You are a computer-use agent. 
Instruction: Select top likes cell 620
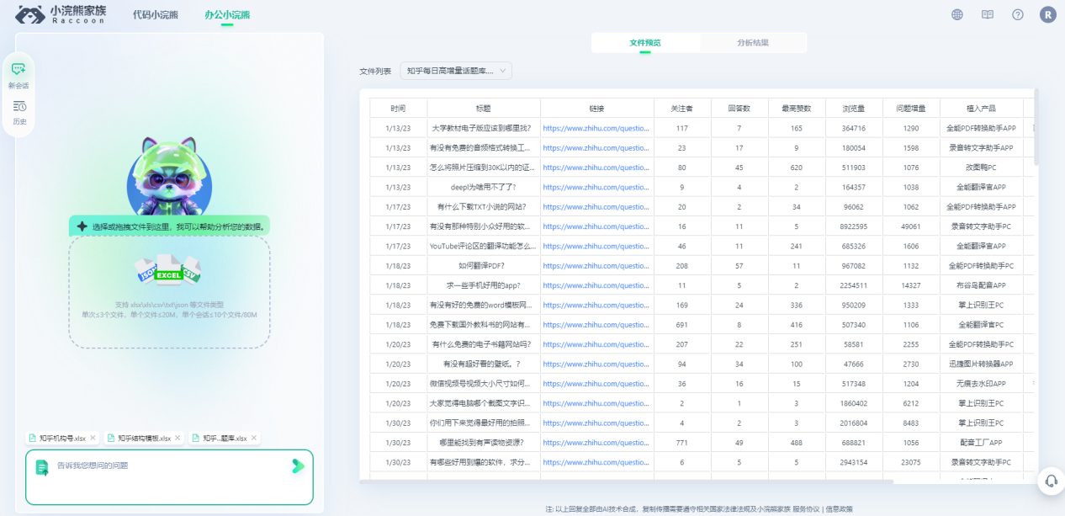click(x=797, y=168)
